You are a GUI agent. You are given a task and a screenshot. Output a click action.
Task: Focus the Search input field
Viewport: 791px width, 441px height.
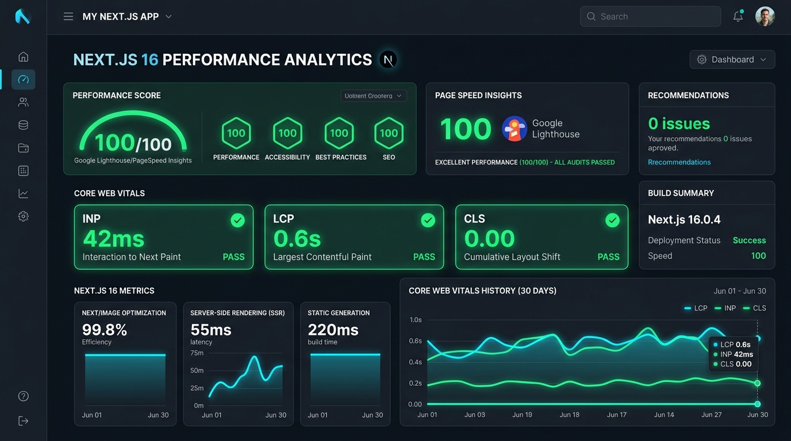point(650,17)
